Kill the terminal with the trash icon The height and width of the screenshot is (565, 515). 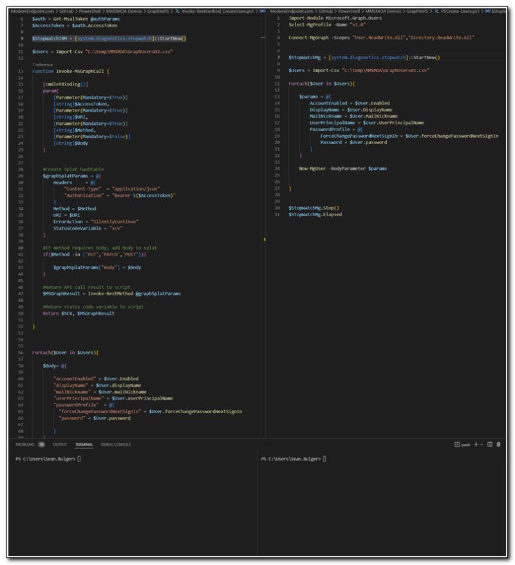[x=499, y=445]
